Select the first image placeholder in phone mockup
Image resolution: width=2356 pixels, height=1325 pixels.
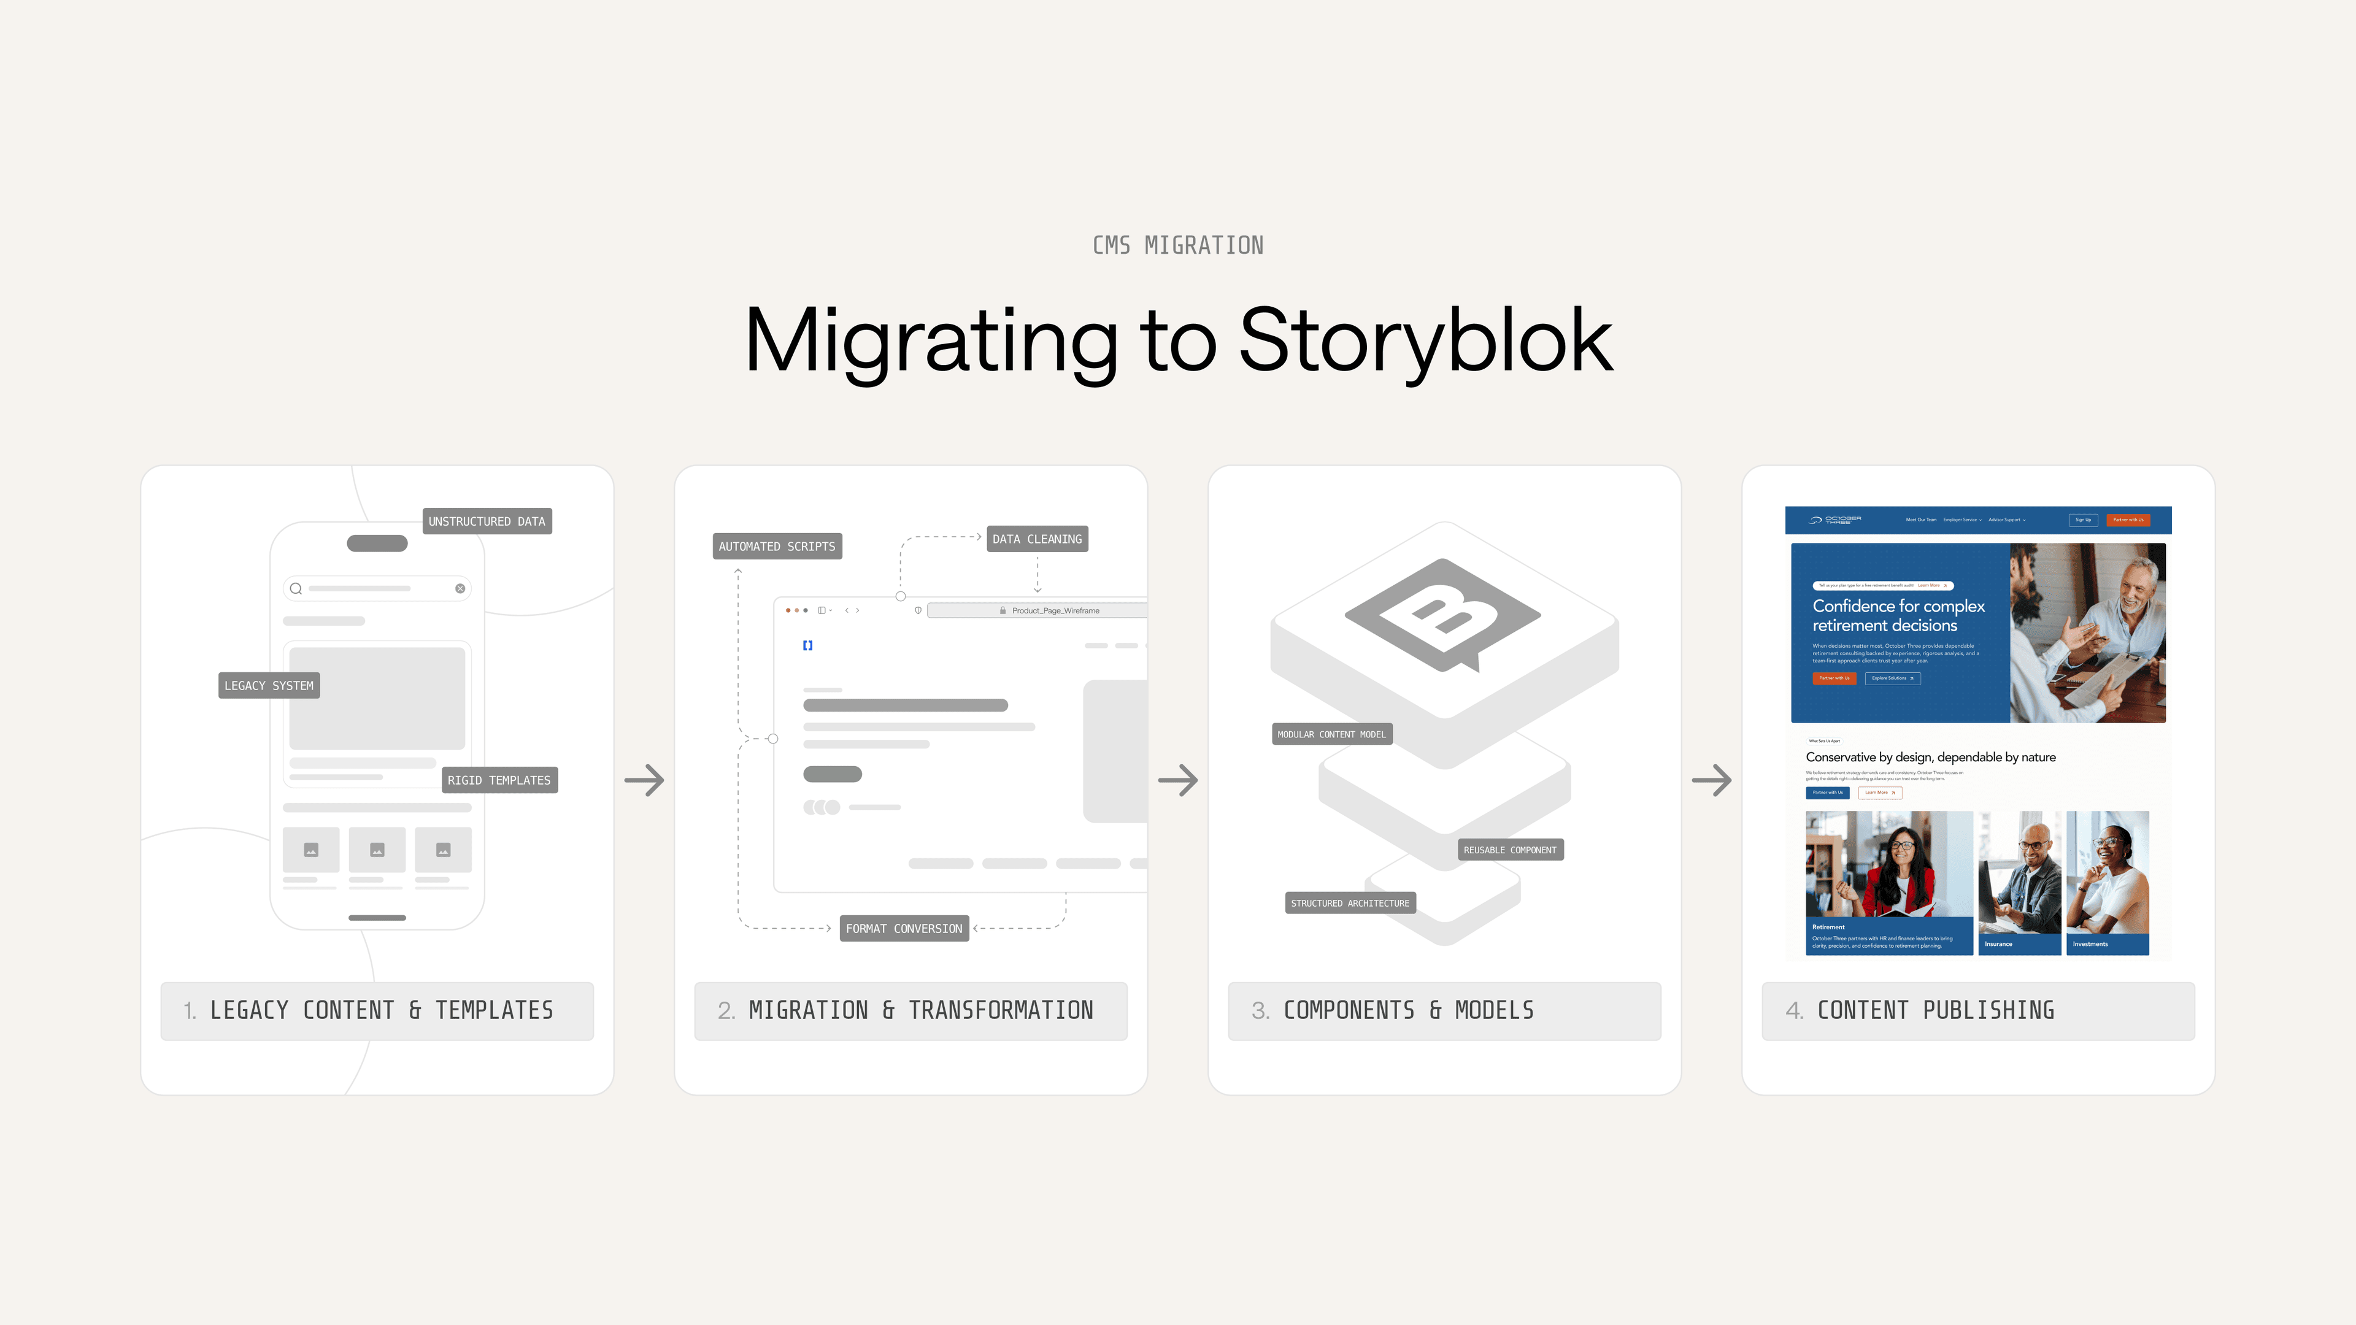click(x=311, y=850)
